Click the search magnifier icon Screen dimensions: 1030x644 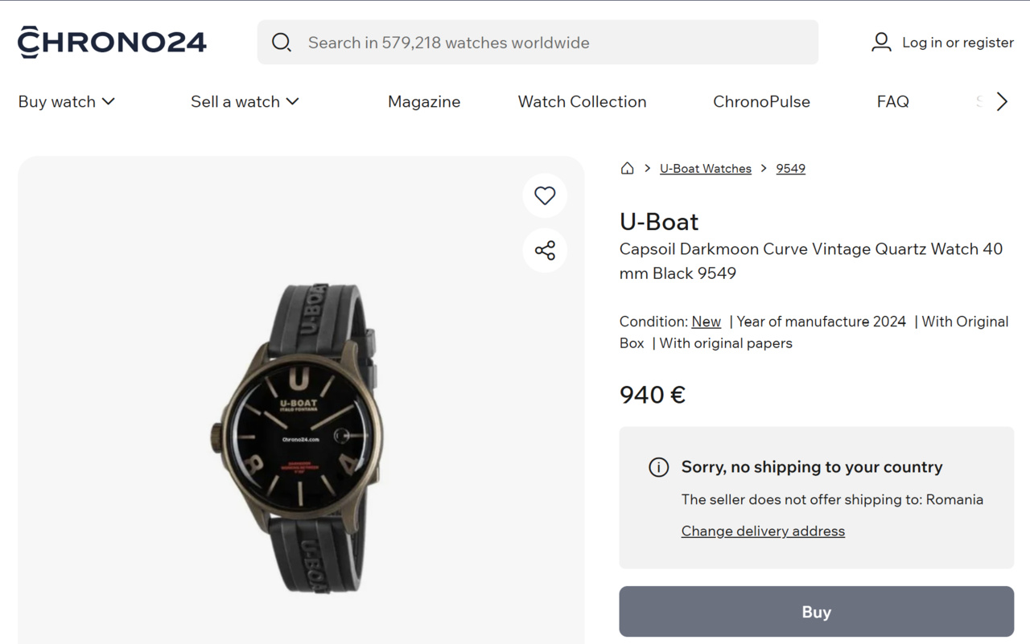[281, 43]
